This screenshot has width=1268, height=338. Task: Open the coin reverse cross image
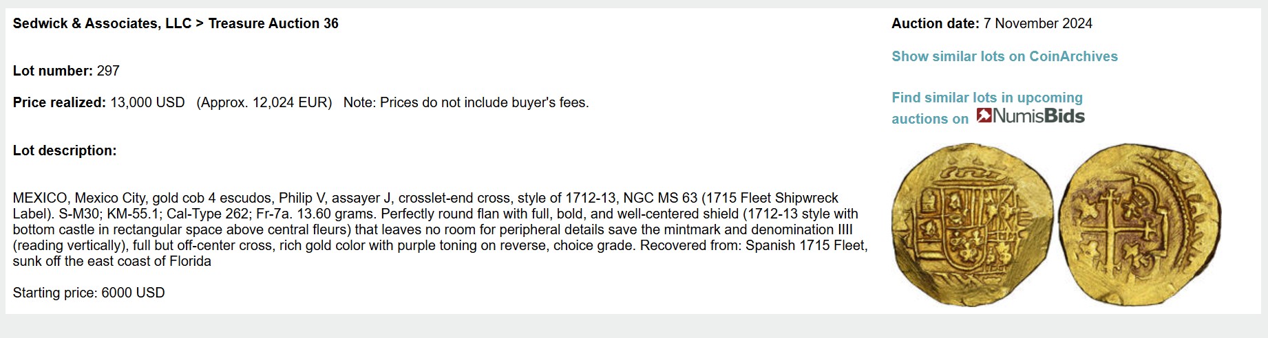coord(1139,223)
